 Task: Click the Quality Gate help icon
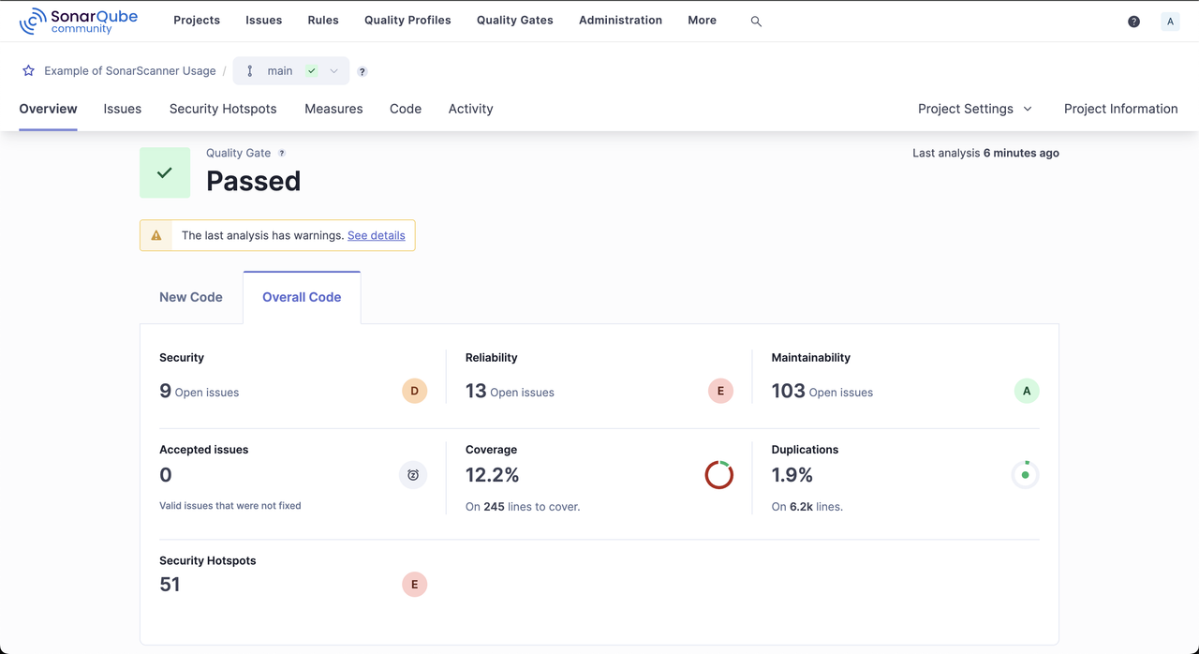(x=282, y=154)
